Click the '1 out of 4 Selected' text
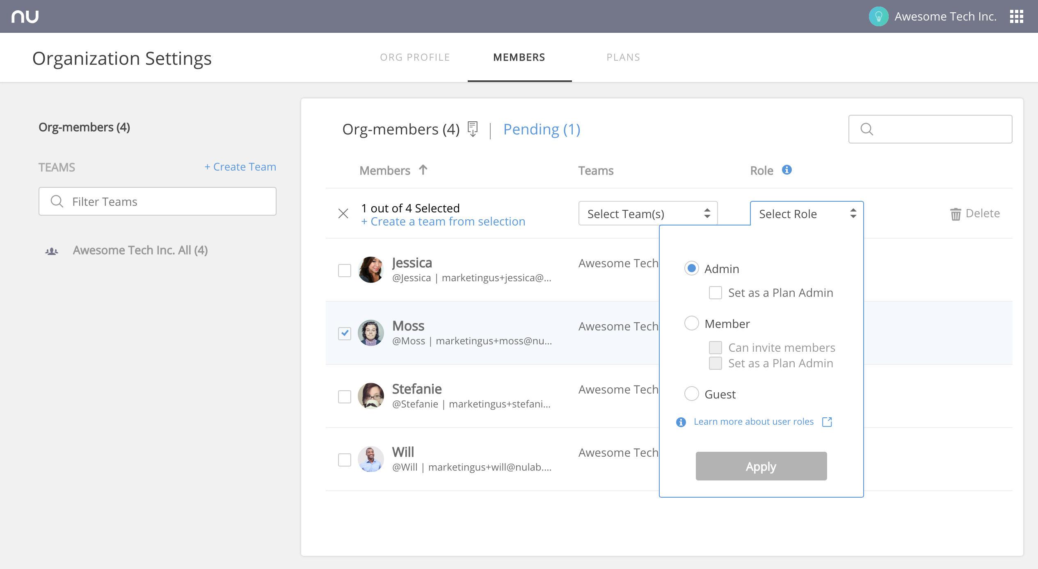This screenshot has height=569, width=1038. [x=410, y=208]
